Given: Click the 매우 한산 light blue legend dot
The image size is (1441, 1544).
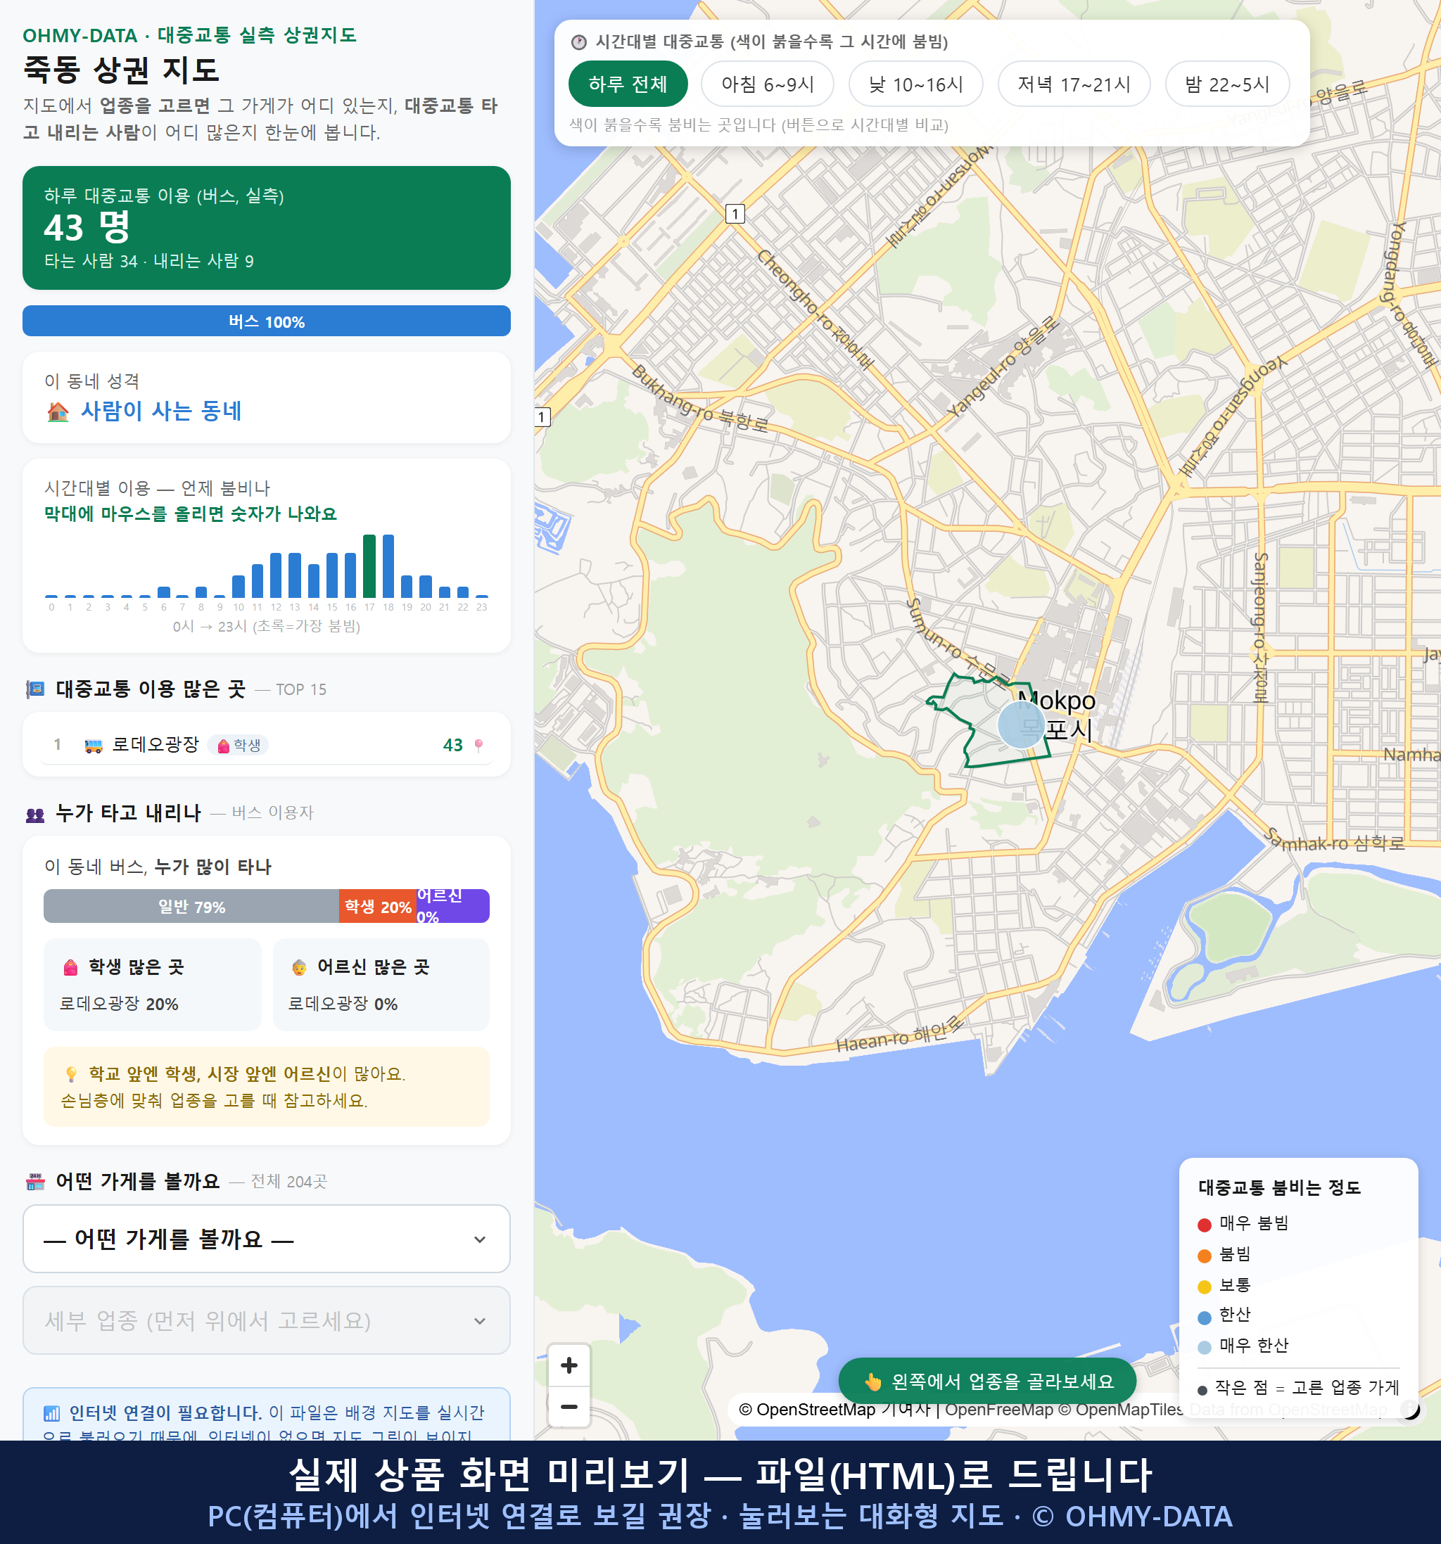Looking at the screenshot, I should point(1204,1348).
